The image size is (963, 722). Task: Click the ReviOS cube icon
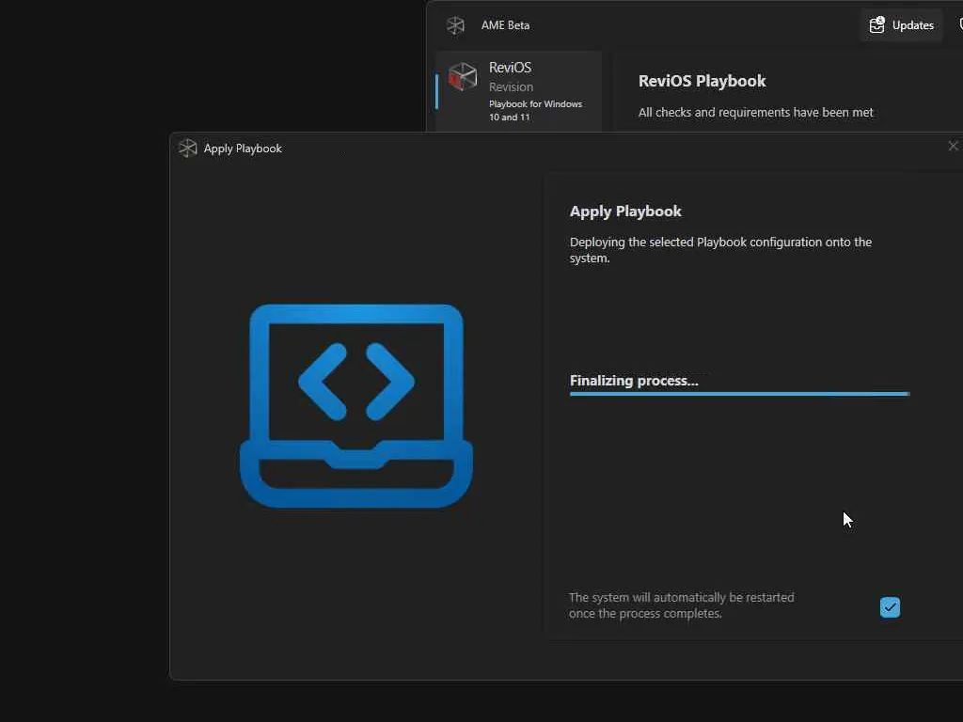coord(463,77)
